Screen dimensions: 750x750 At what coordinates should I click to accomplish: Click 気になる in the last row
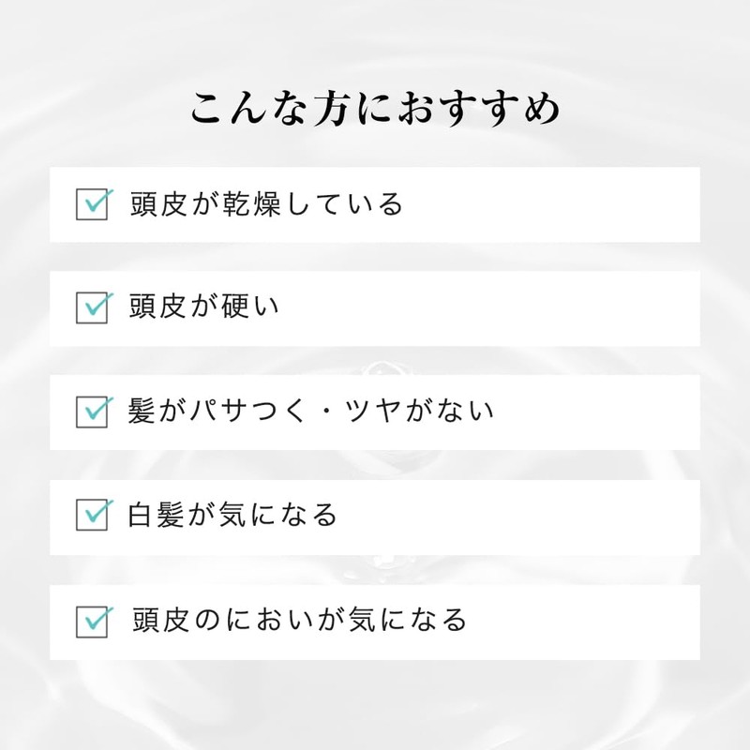tap(408, 620)
